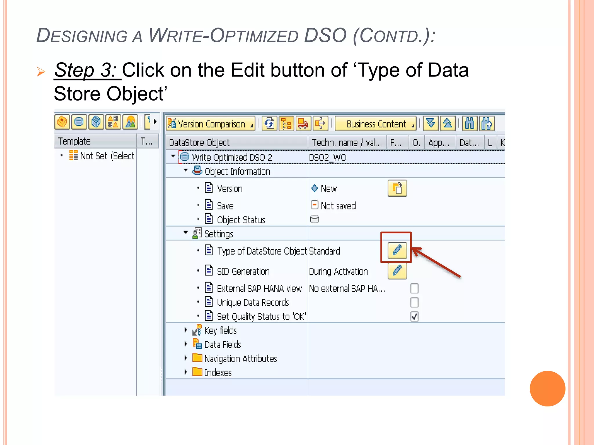Click the InfoObject shapes toolbar icon

(113, 122)
